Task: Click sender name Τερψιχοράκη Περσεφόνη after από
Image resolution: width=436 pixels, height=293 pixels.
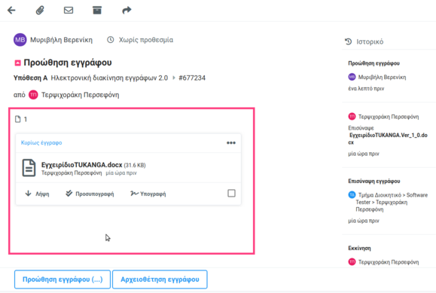Action: coord(80,95)
